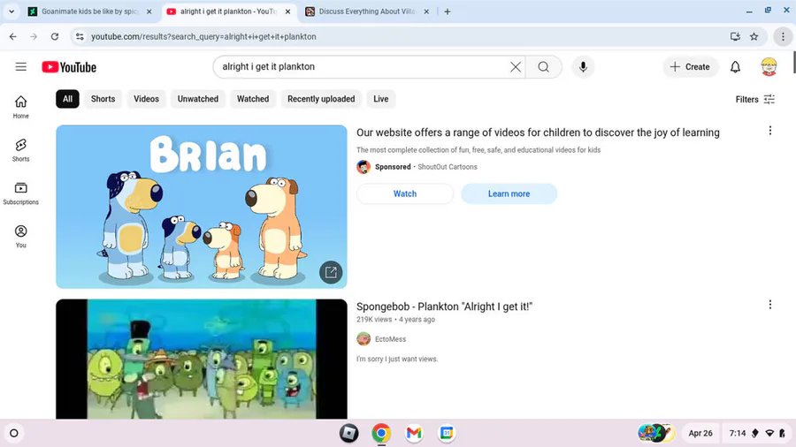Click external link icon on Brian thumbnail

(331, 272)
